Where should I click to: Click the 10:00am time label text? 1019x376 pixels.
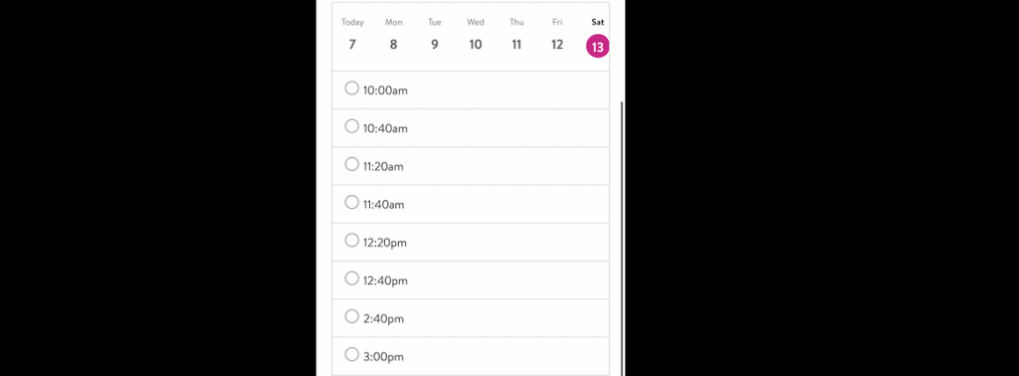tap(385, 91)
